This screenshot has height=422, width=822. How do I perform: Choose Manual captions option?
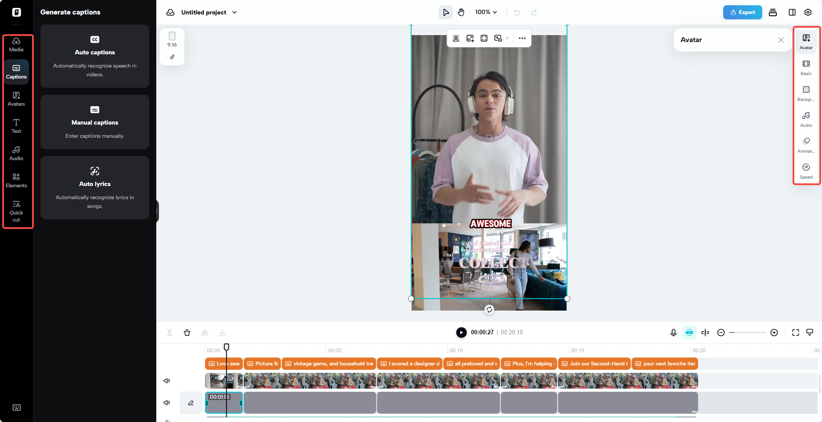(x=95, y=122)
